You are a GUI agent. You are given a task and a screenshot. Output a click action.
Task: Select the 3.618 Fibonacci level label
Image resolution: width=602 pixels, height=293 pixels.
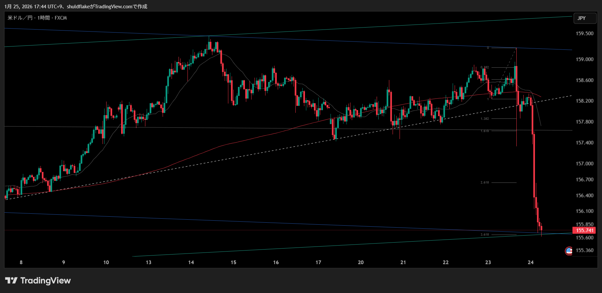pyautogui.click(x=485, y=235)
